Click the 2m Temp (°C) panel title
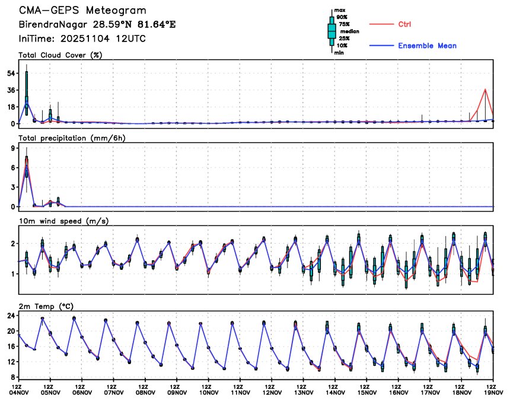The height and width of the screenshot is (402, 510). (x=46, y=307)
